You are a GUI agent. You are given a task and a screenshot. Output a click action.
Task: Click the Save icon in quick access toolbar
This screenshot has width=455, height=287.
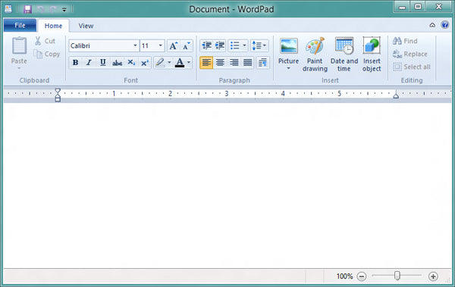point(27,9)
